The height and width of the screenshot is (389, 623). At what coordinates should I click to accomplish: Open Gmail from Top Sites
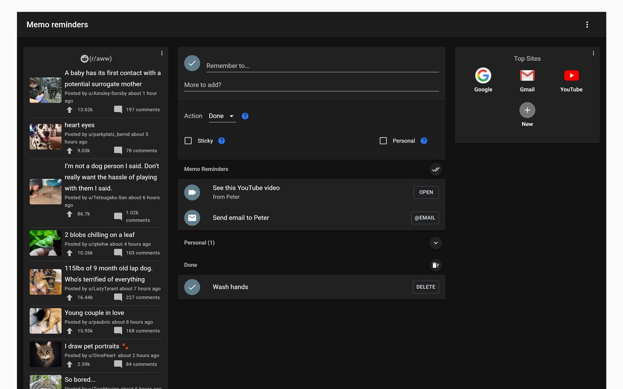[x=527, y=80]
